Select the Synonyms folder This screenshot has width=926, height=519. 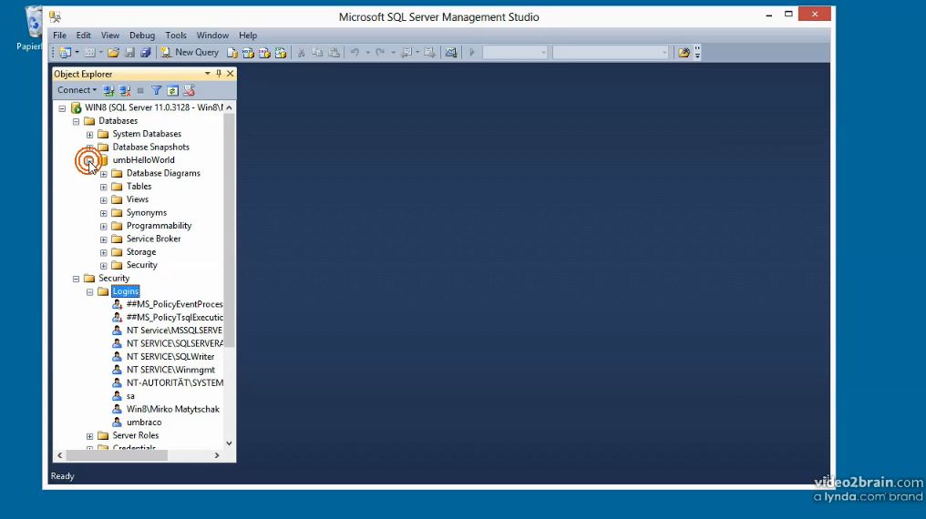coord(147,212)
